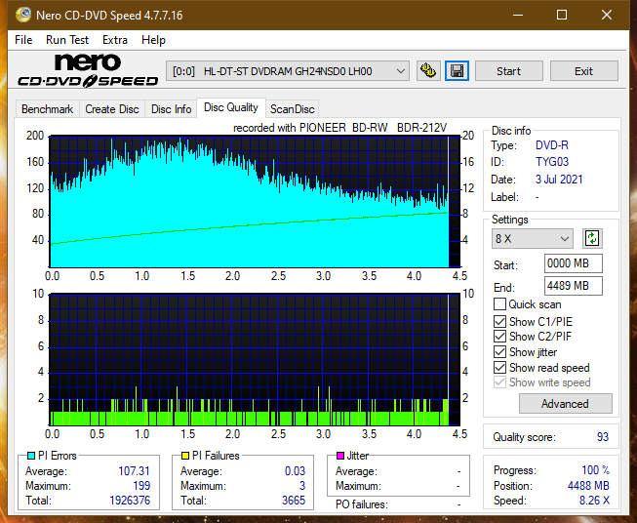This screenshot has height=523, width=637.
Task: Click the Nero CD-DVD Speed logo
Action: click(88, 70)
